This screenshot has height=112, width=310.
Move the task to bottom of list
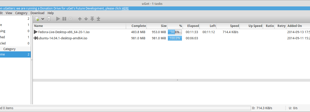(98, 19)
